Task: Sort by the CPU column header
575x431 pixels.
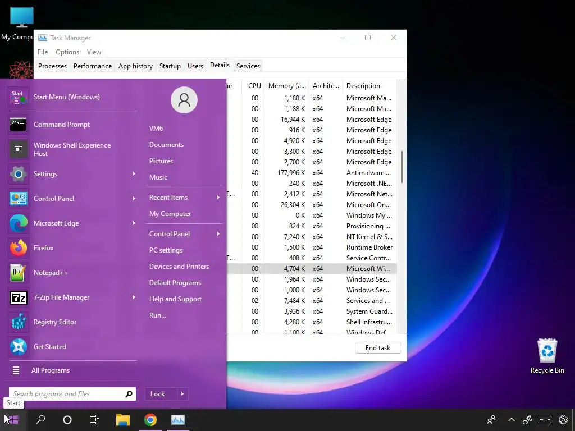Action: click(253, 86)
